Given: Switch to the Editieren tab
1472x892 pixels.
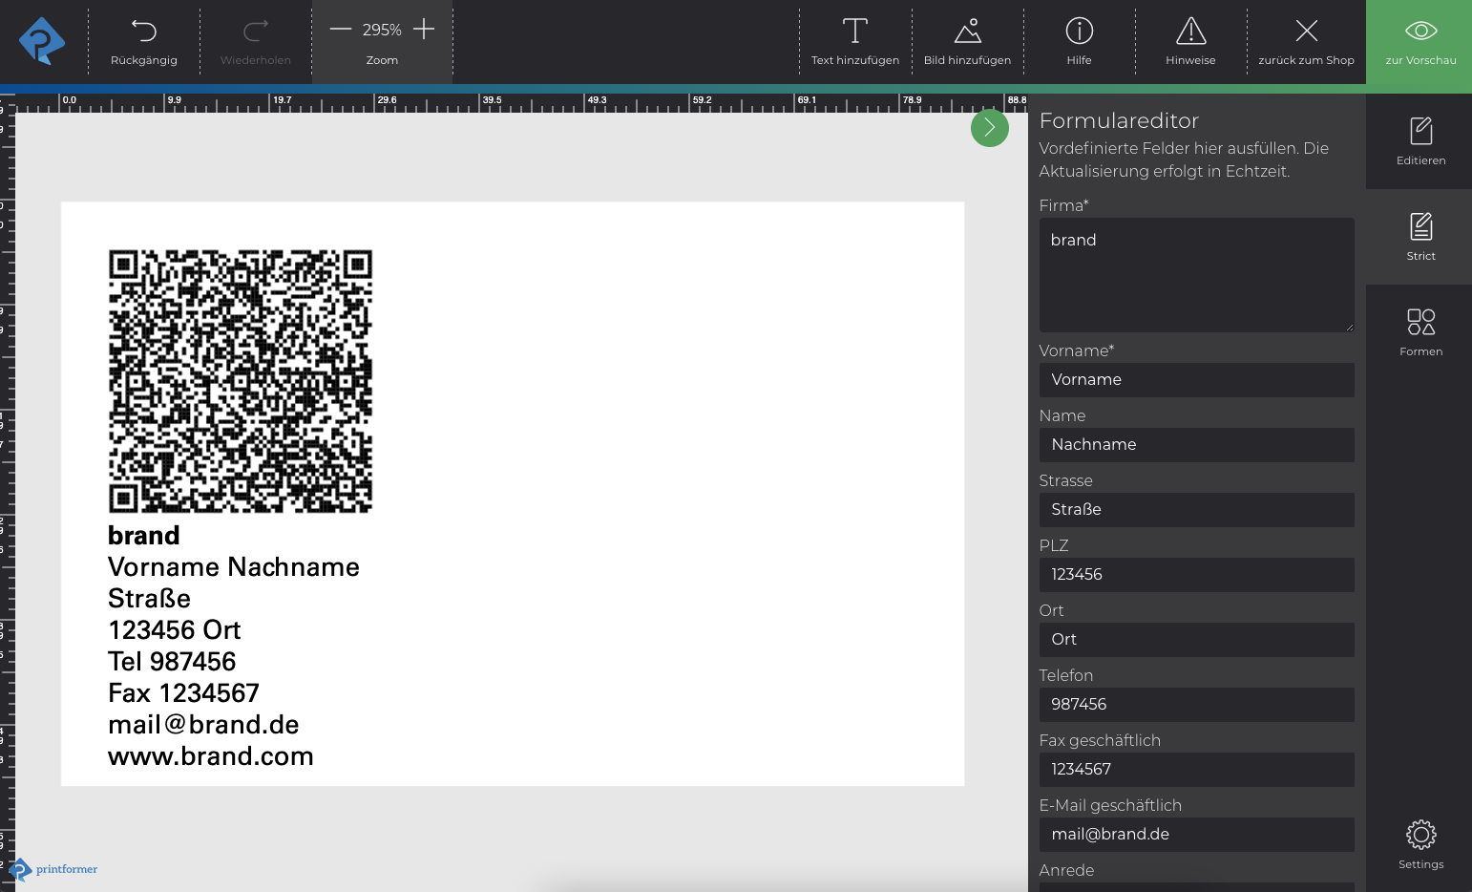Looking at the screenshot, I should [1420, 140].
